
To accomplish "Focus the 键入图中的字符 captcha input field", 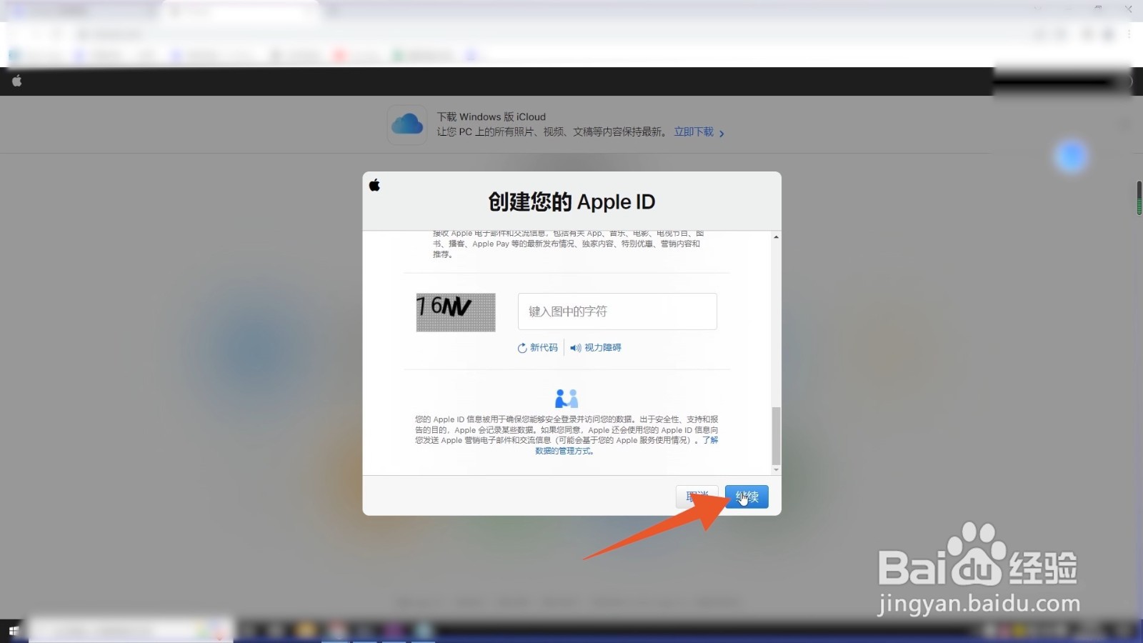I will click(x=617, y=311).
